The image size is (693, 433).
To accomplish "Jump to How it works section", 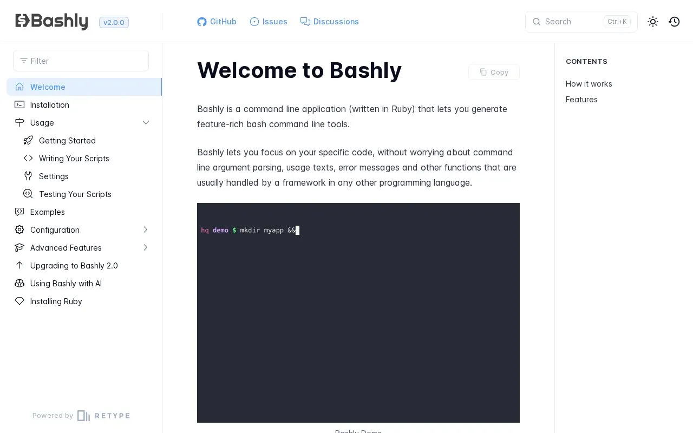I will pos(589,84).
